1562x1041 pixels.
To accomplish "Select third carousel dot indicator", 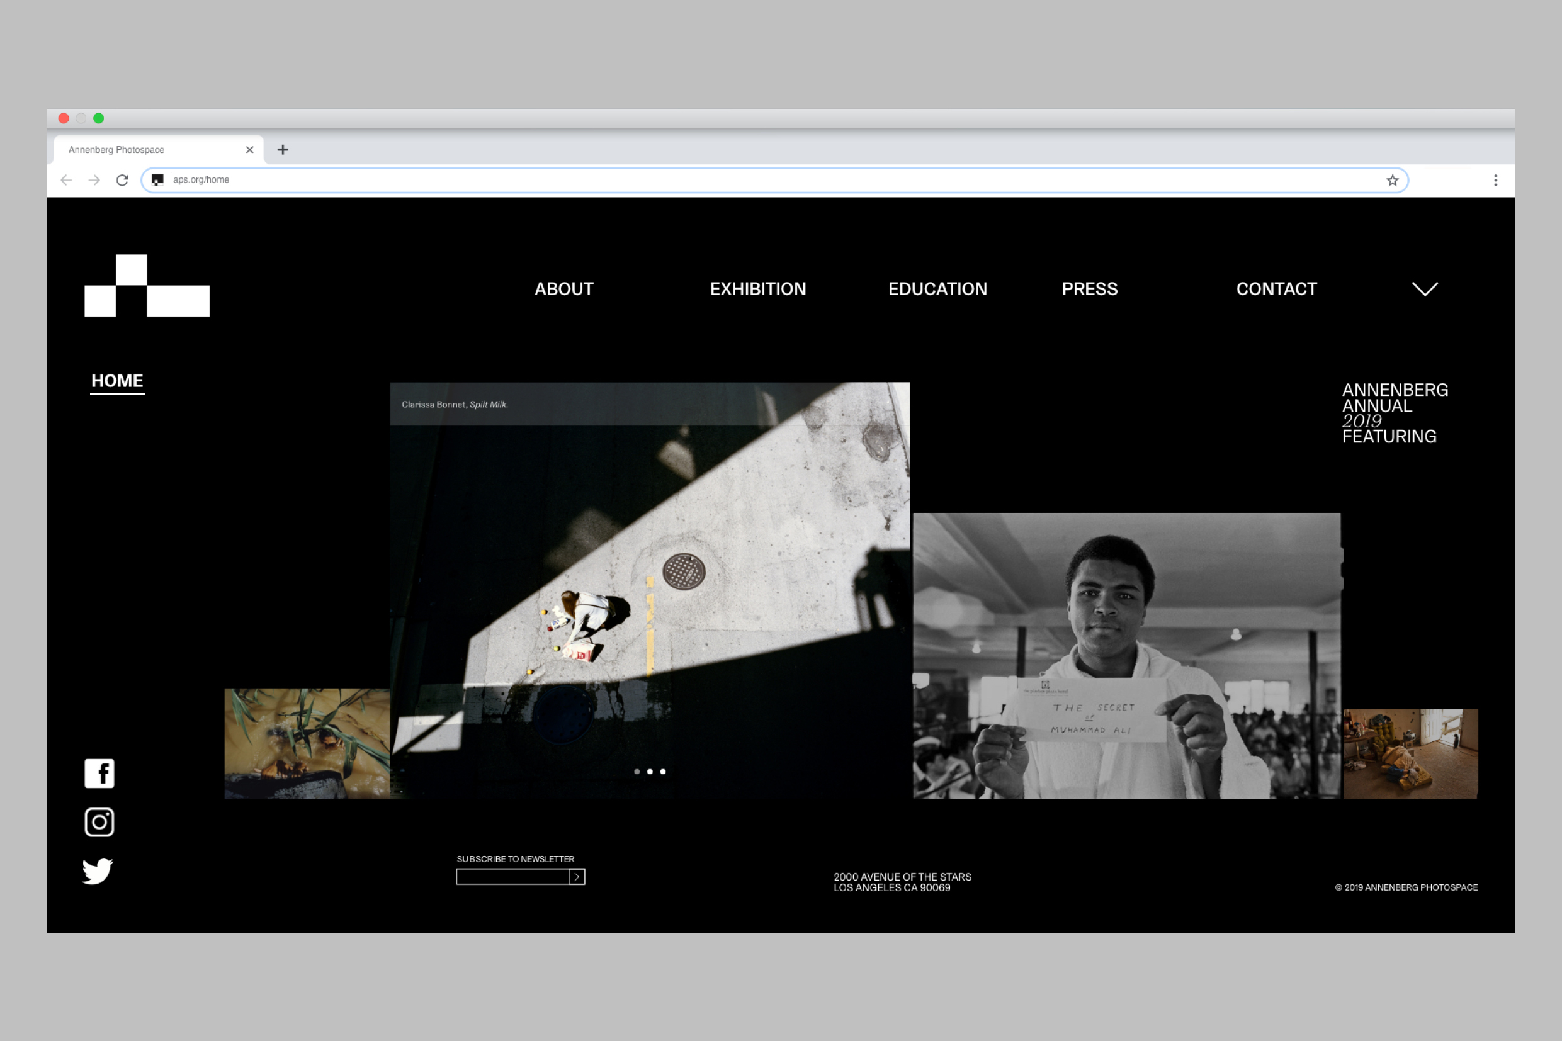I will 663,772.
